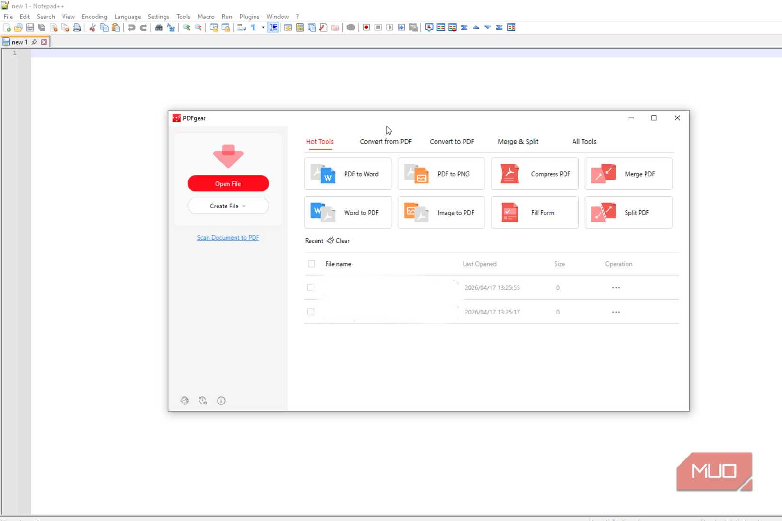Click the support headset icon in PDFgear sidebar

point(184,401)
